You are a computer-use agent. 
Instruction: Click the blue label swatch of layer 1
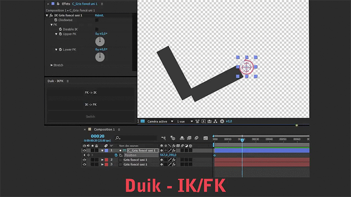coord(107,150)
